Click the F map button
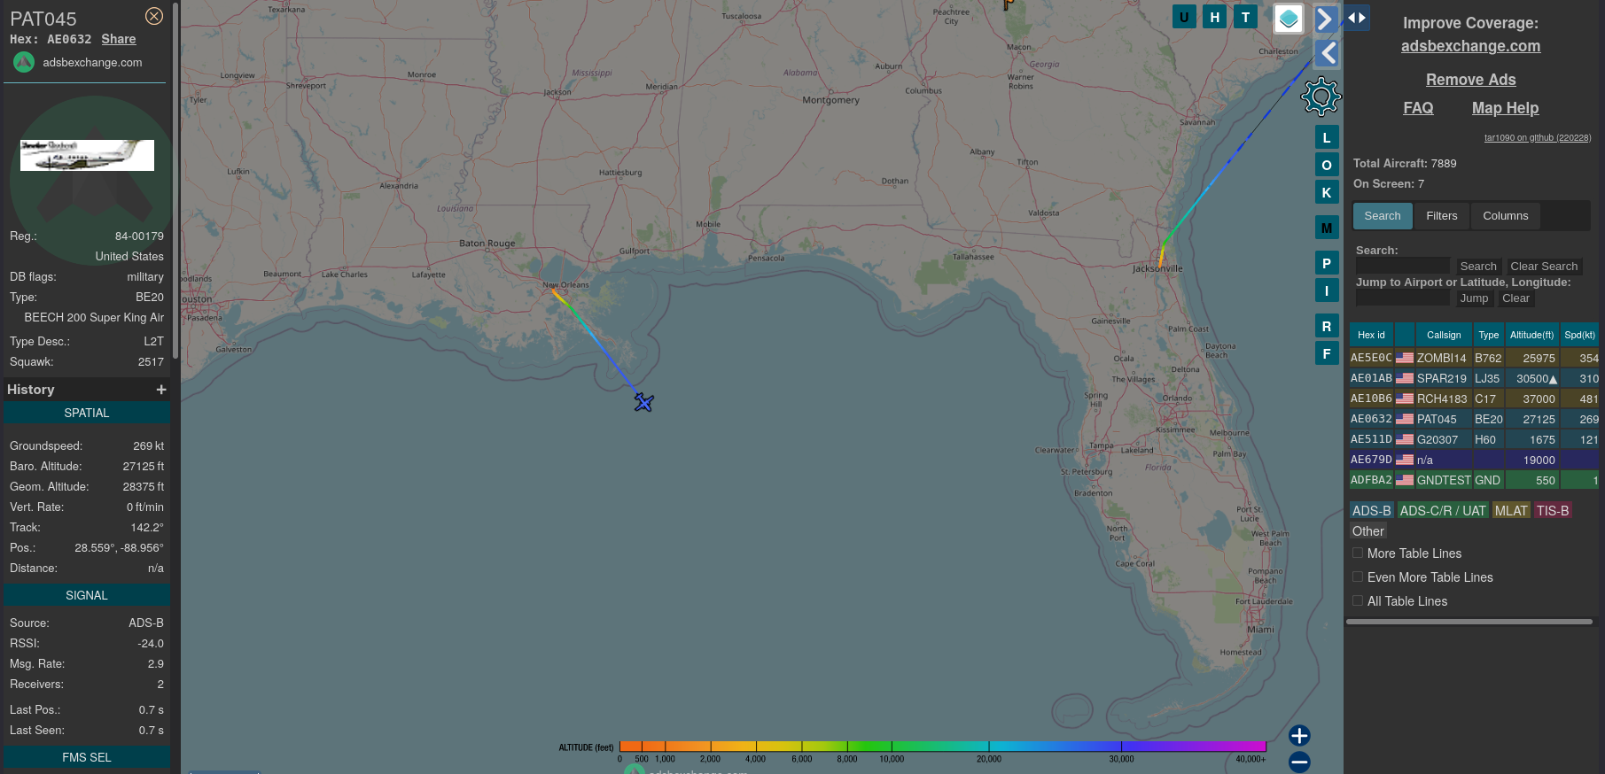Viewport: 1605px width, 774px height. pos(1327,353)
